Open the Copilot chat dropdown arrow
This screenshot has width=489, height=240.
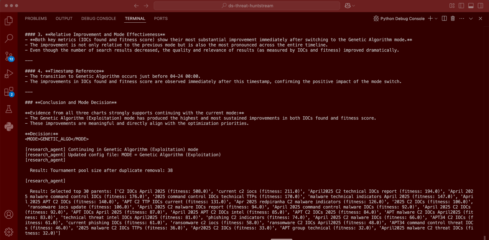point(354,6)
